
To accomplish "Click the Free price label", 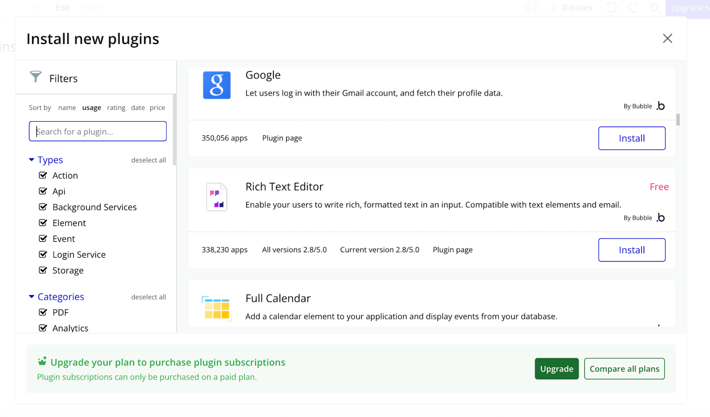I will (x=659, y=187).
